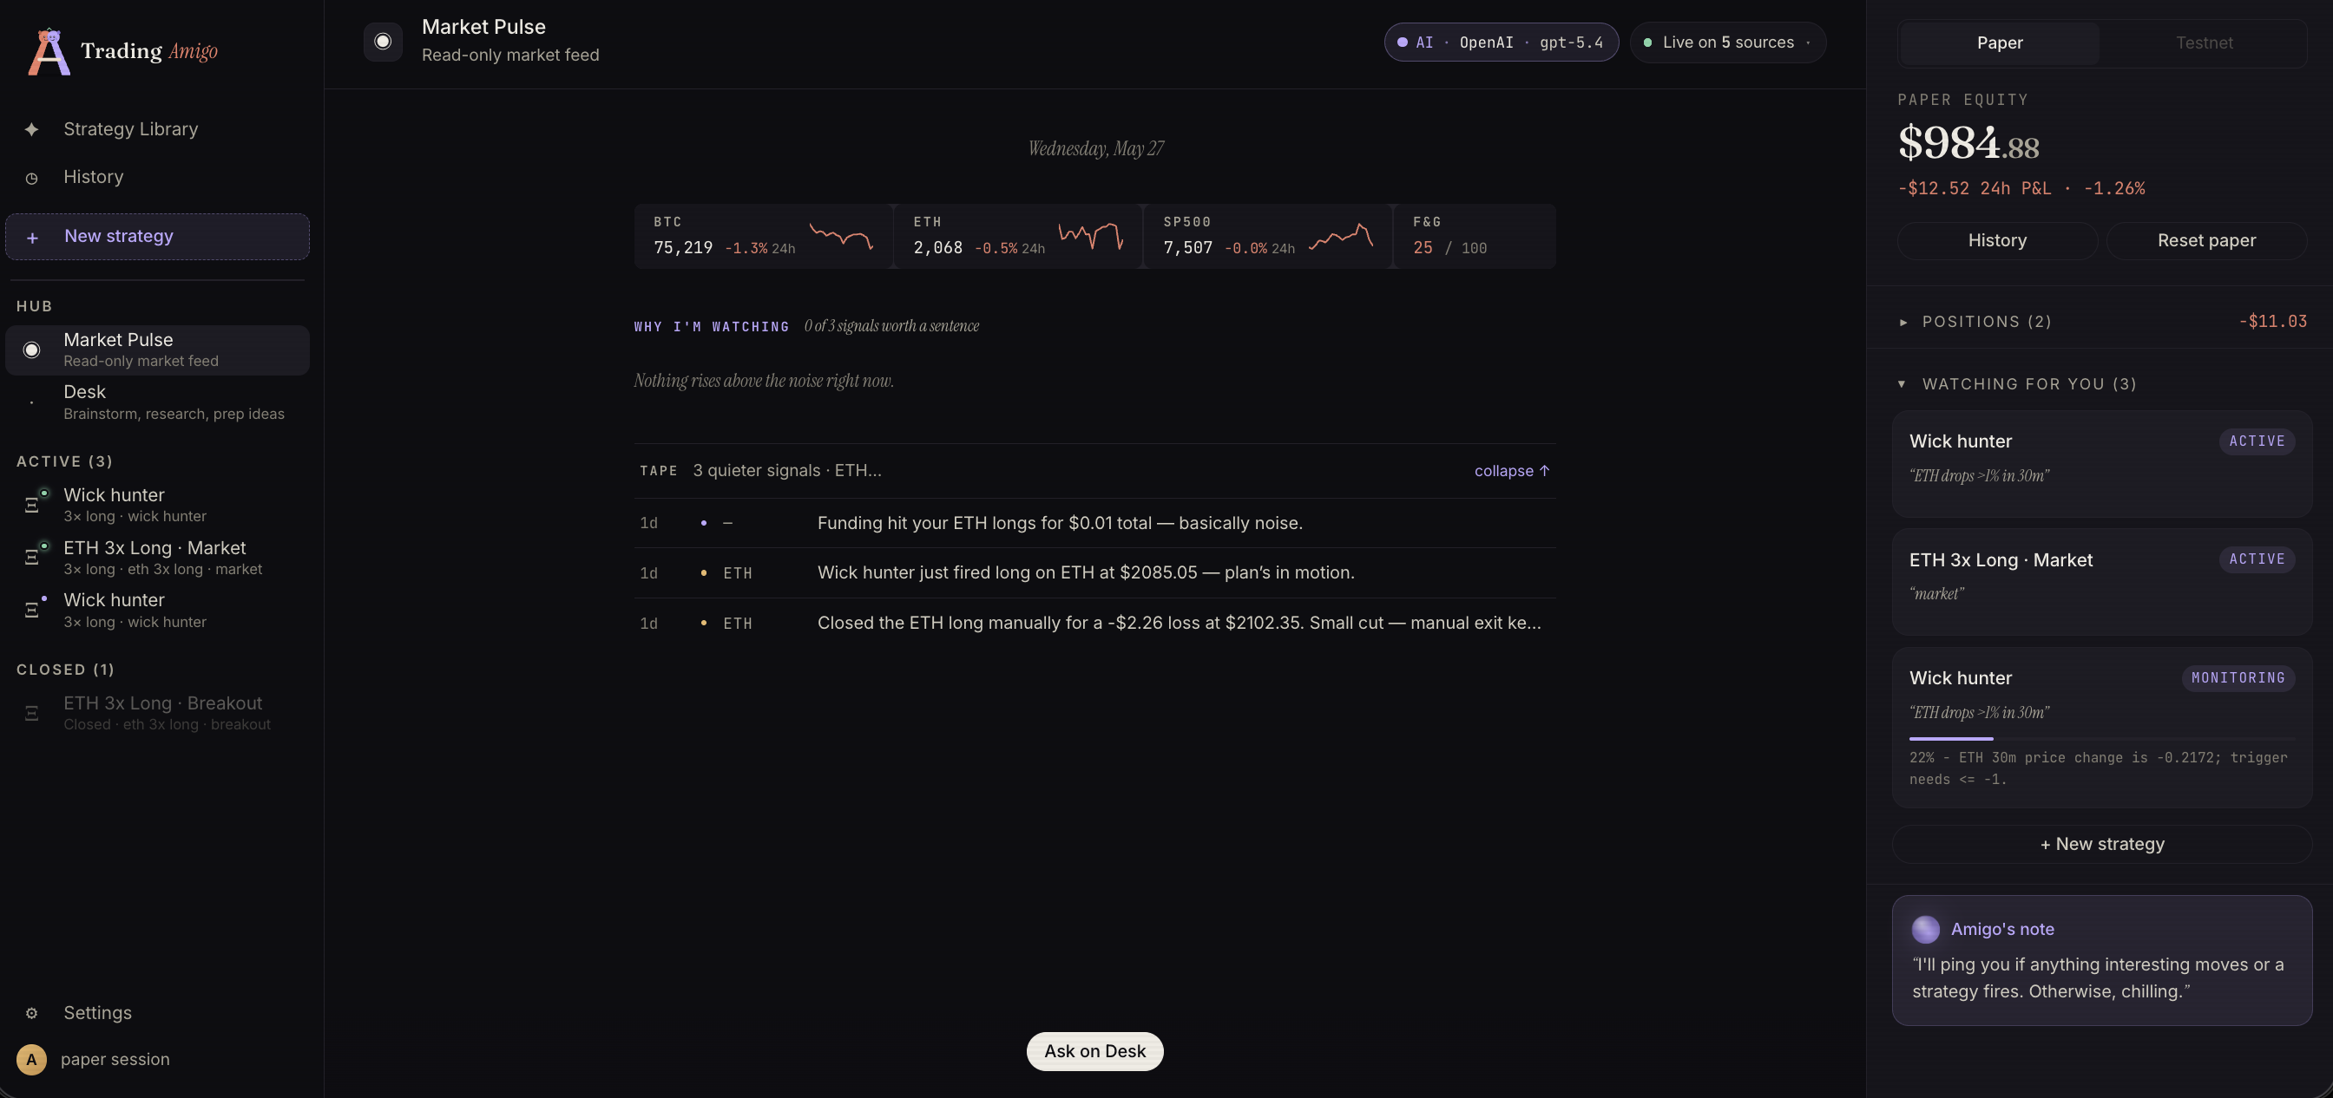2333x1098 pixels.
Task: Click the Trading Amigo logo icon
Action: (49, 51)
